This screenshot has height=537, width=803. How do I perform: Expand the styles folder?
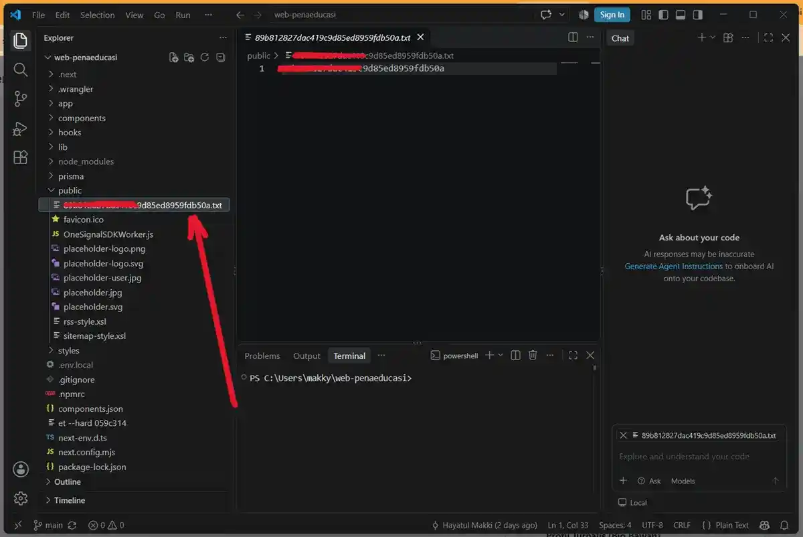(68, 351)
